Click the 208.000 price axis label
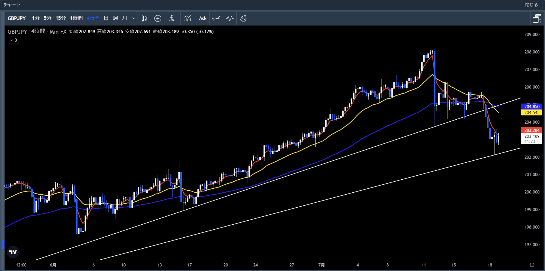545x271 pixels. (532, 52)
